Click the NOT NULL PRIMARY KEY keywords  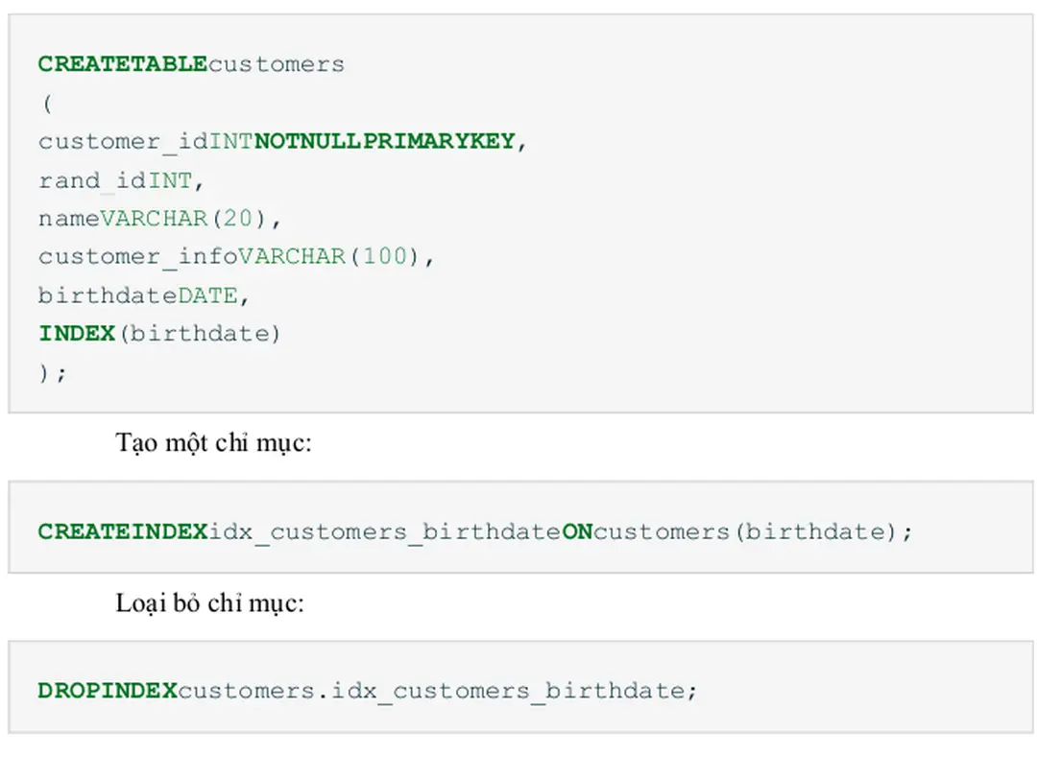(384, 142)
